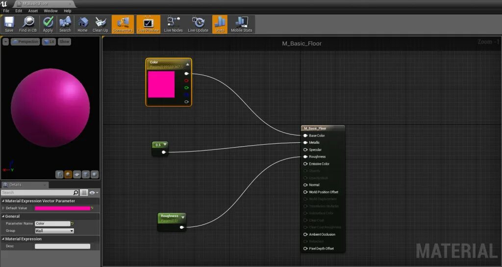This screenshot has width=502, height=267.
Task: Click the Color node's blue output pin
Action: (187, 94)
